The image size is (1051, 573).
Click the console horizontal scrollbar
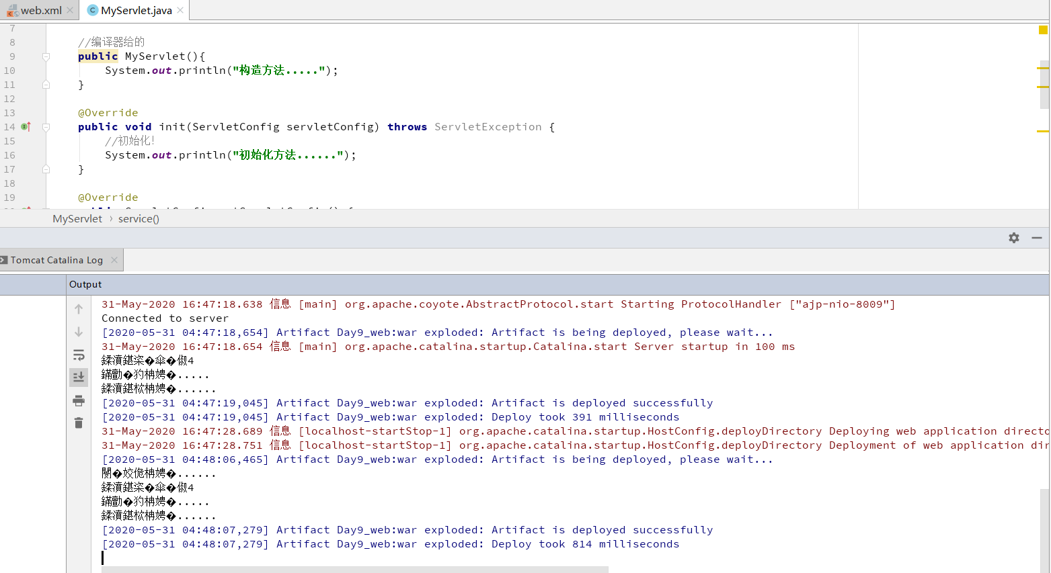tap(355, 570)
